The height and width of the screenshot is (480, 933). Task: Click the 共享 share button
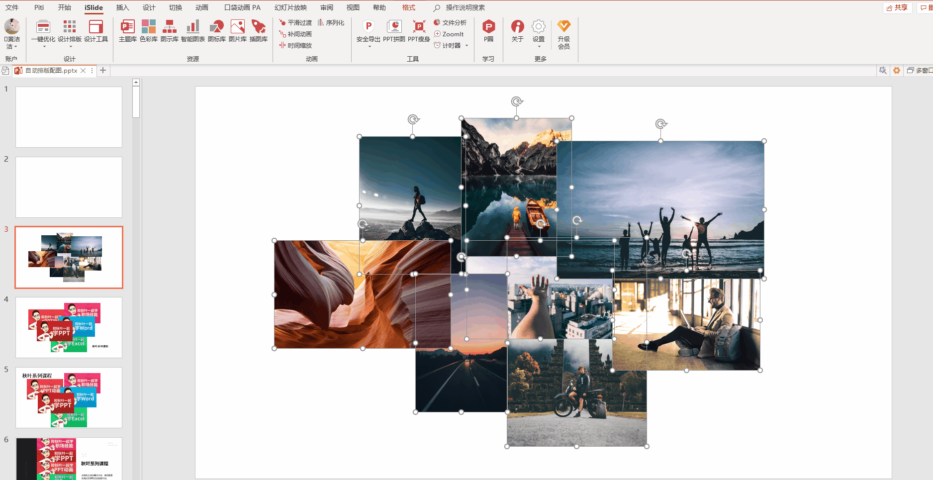point(898,7)
